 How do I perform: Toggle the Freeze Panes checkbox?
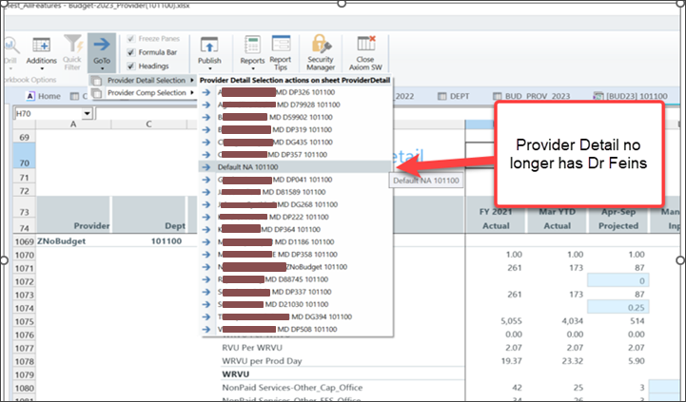(131, 39)
